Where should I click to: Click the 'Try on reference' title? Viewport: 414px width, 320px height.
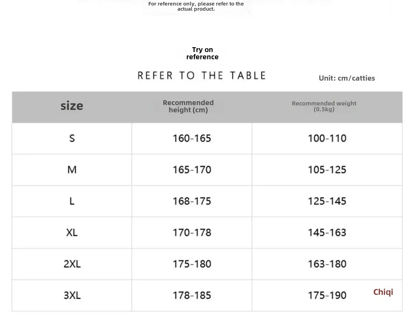coord(203,53)
